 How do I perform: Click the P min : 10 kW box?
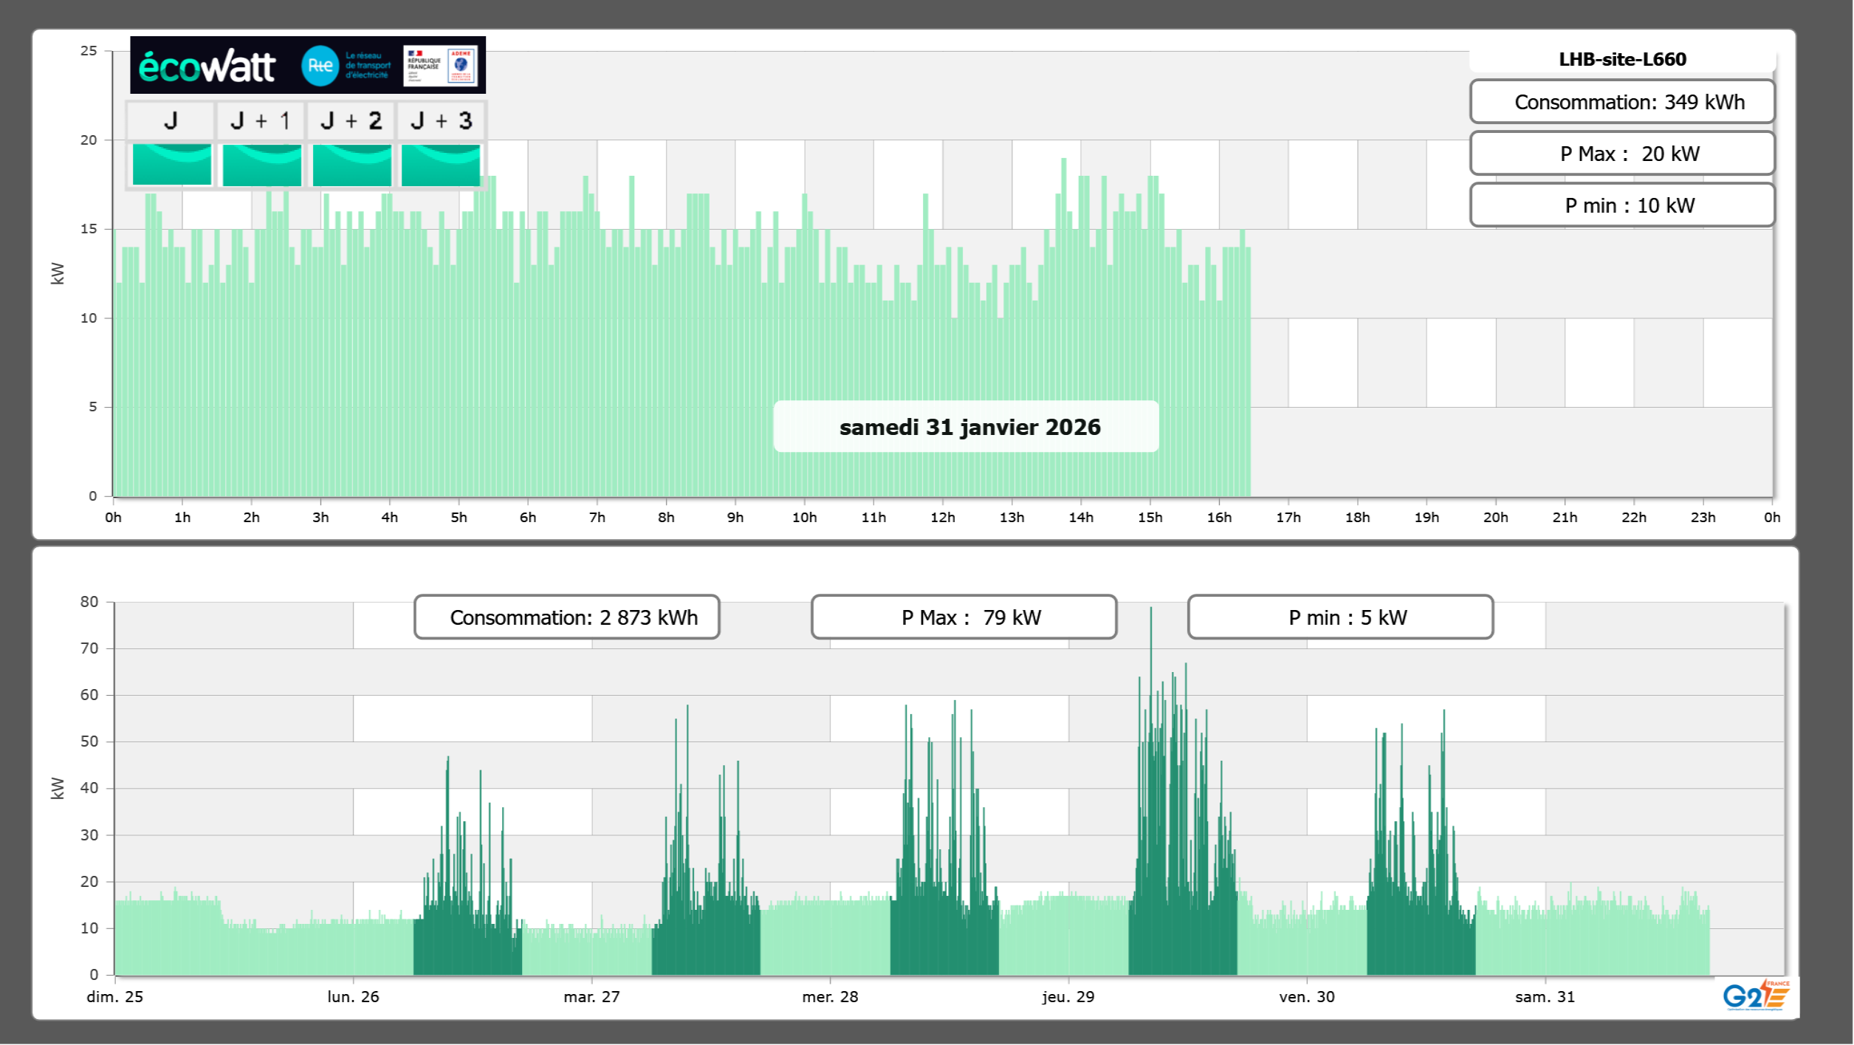pos(1622,205)
